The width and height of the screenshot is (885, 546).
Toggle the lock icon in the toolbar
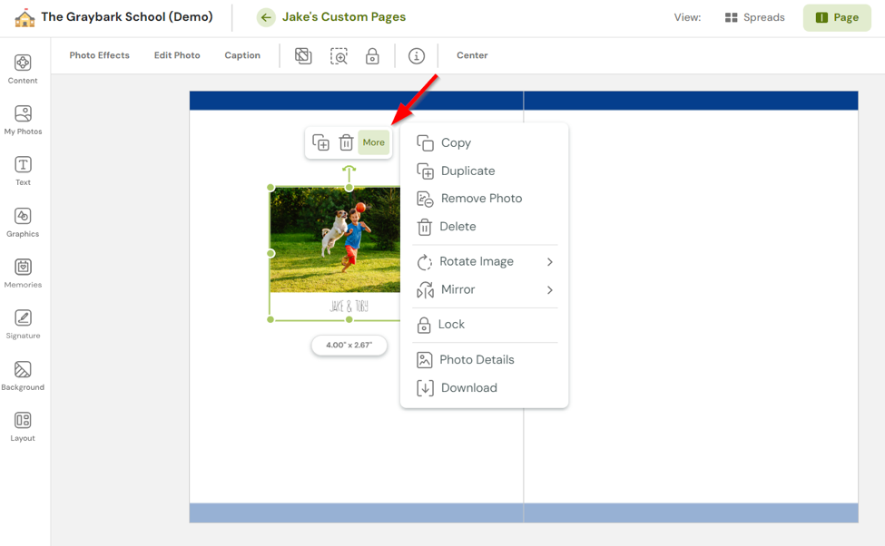tap(372, 56)
